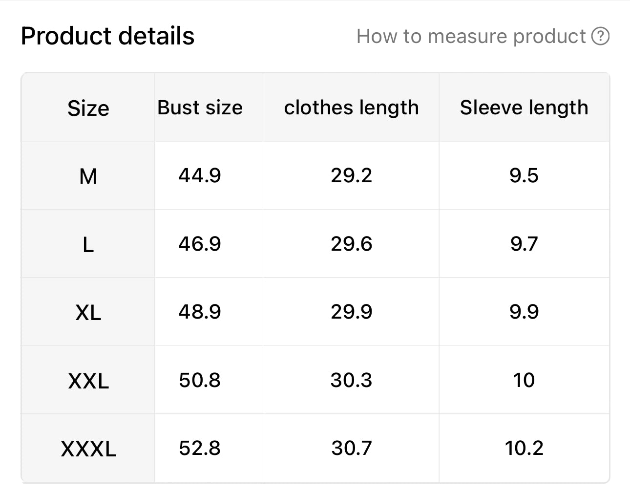Image resolution: width=630 pixels, height=495 pixels.
Task: Select the Bust size column header
Action: click(200, 108)
